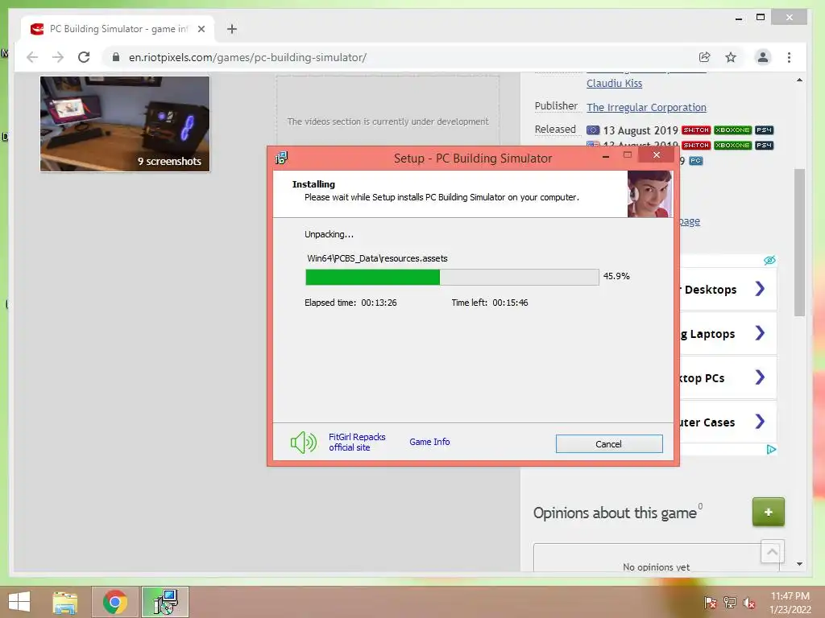Click the EU flag release icon
This screenshot has width=825, height=618.
pos(593,130)
